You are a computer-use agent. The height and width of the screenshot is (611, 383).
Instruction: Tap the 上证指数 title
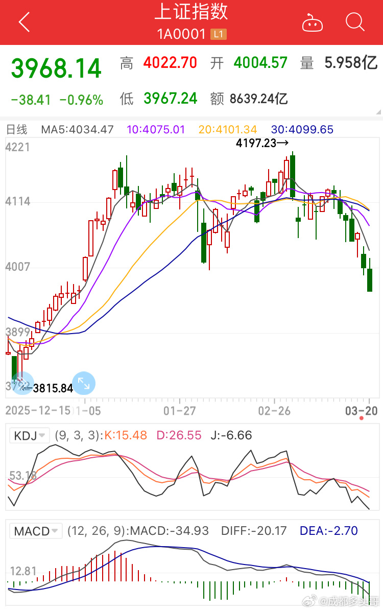tap(192, 11)
